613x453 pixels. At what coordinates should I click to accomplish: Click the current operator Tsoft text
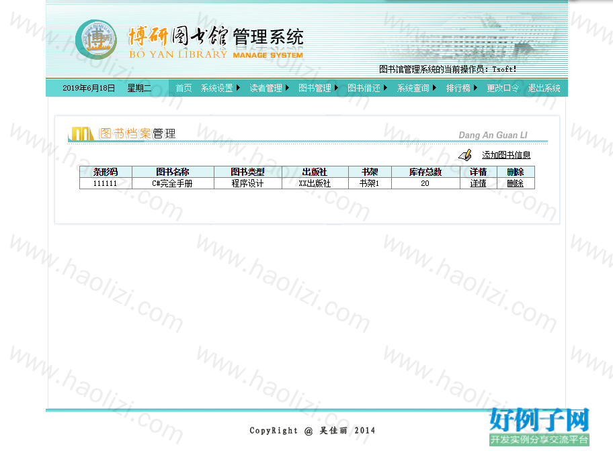[x=448, y=69]
